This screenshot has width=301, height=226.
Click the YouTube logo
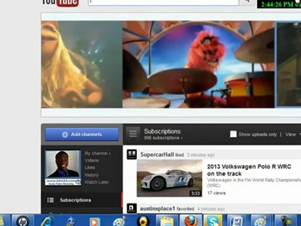coord(60,3)
